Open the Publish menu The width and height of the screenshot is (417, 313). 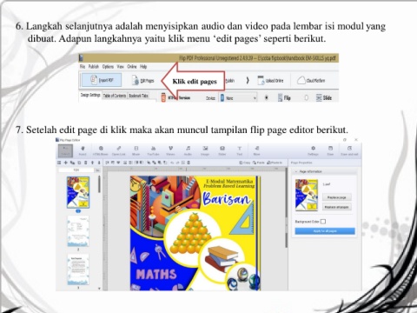(x=94, y=66)
